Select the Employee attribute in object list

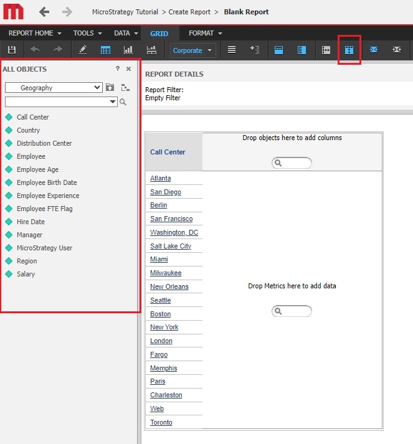[x=31, y=156]
